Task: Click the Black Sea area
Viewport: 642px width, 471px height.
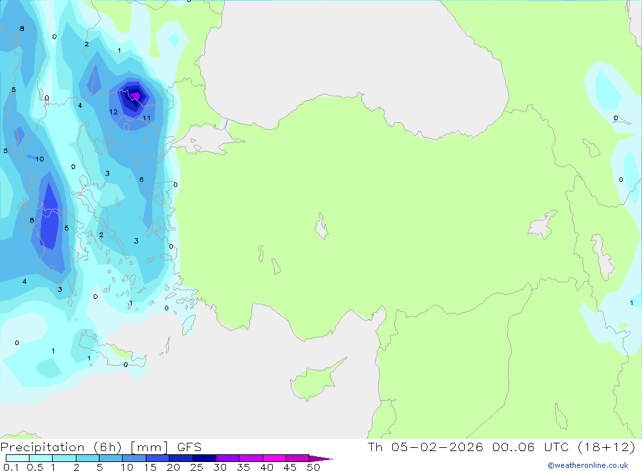Action: [x=352, y=62]
